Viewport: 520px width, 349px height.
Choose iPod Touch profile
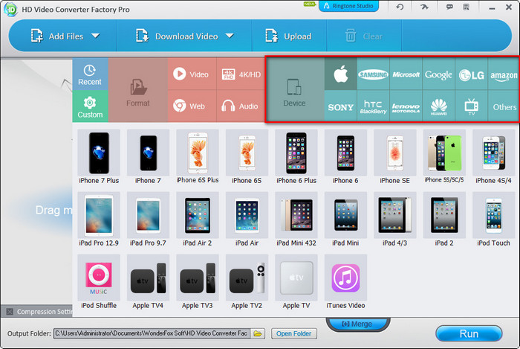coord(494,220)
